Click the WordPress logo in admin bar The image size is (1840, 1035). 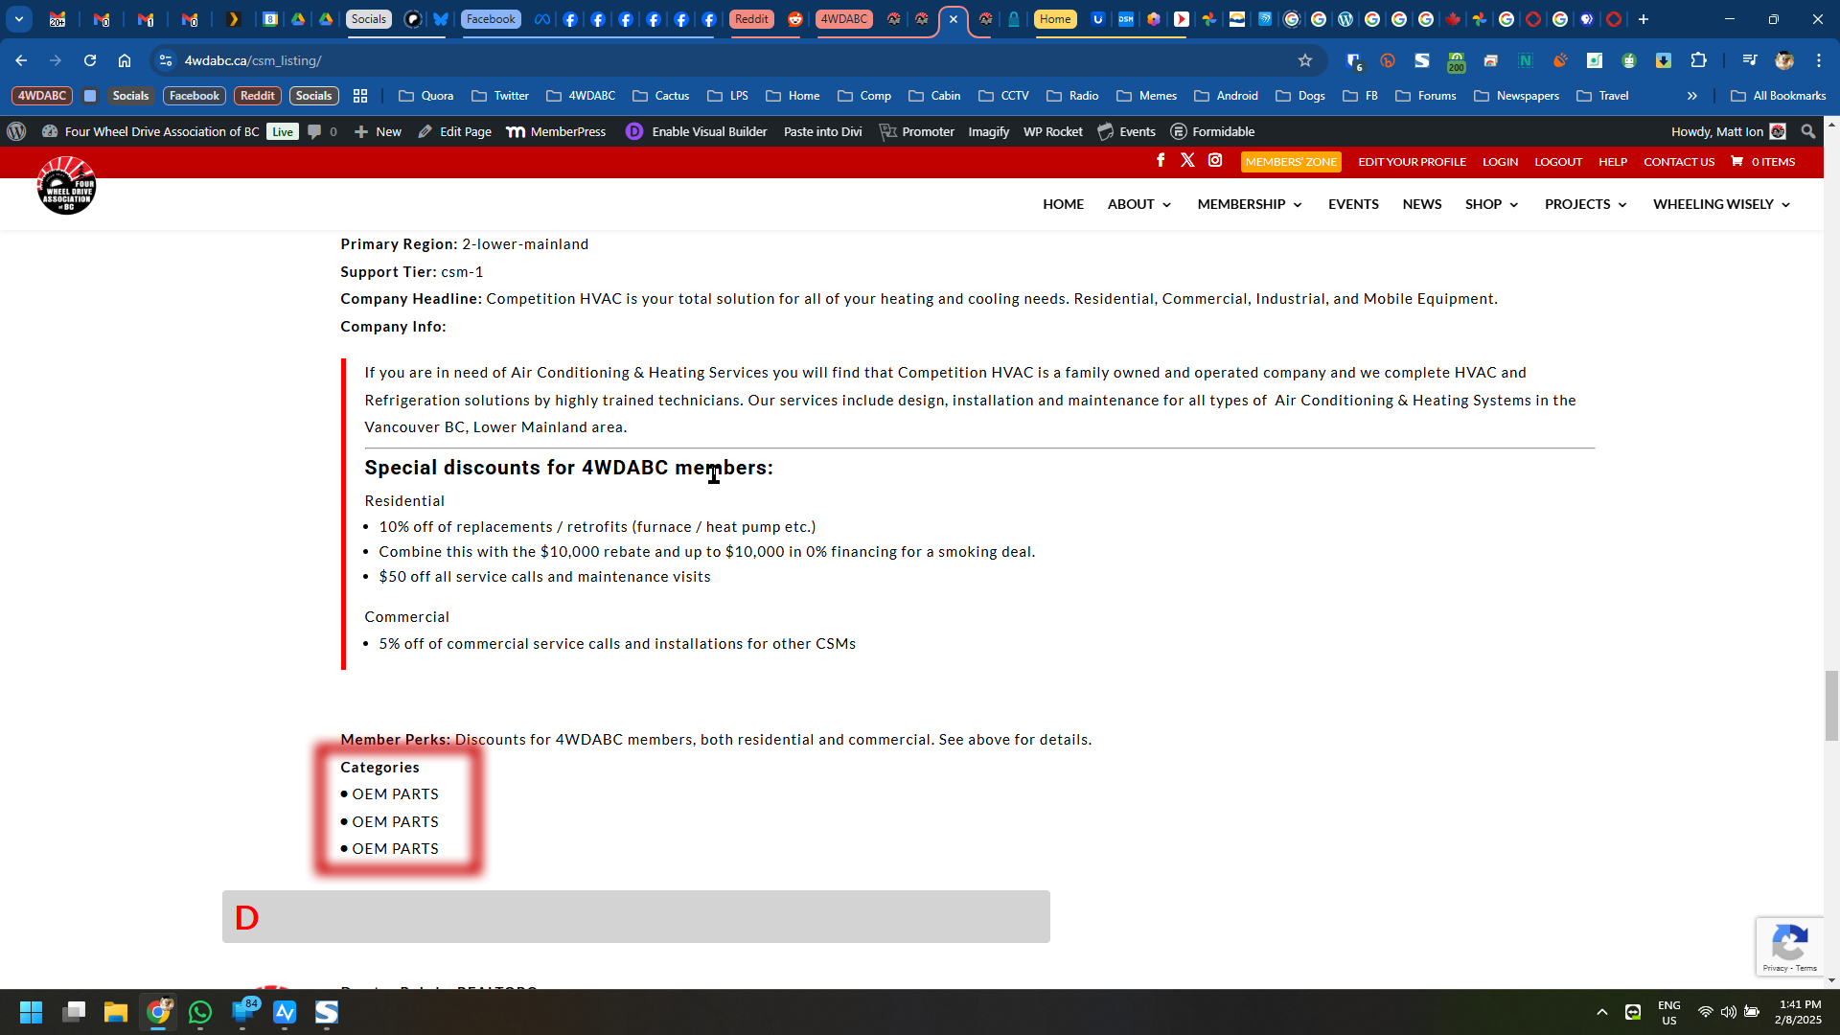(16, 131)
